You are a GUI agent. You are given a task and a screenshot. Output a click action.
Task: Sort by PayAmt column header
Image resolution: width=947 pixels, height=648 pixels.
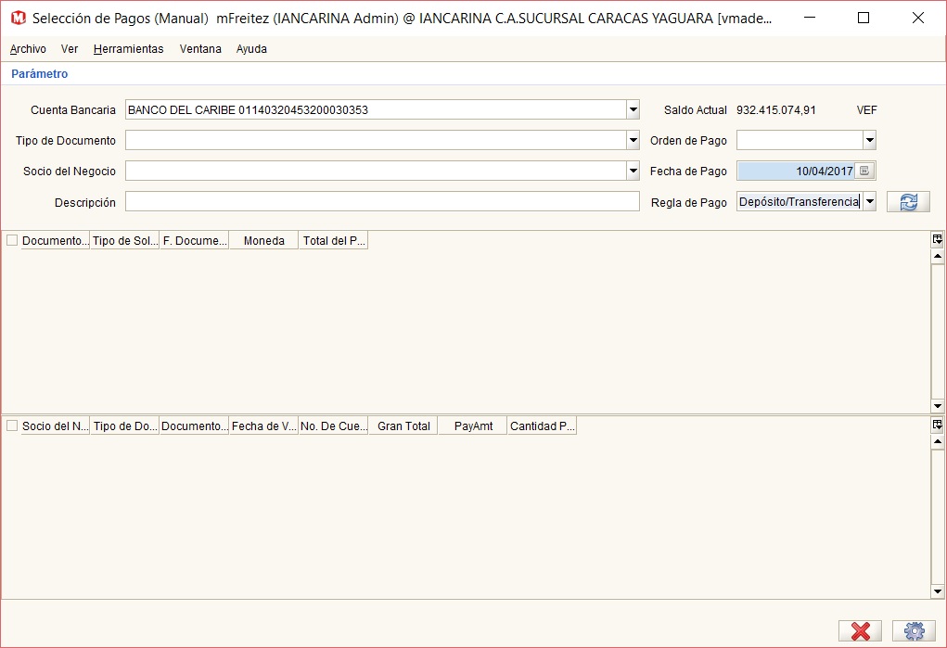pyautogui.click(x=473, y=426)
